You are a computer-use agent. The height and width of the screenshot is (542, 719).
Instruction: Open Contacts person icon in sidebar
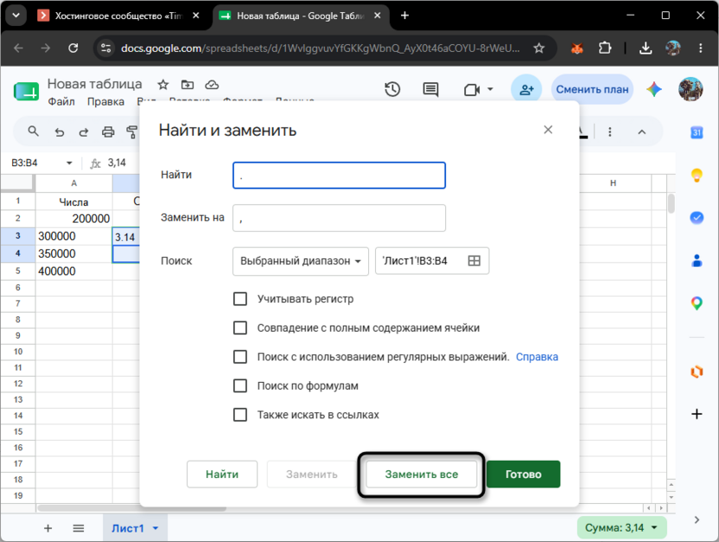click(697, 260)
